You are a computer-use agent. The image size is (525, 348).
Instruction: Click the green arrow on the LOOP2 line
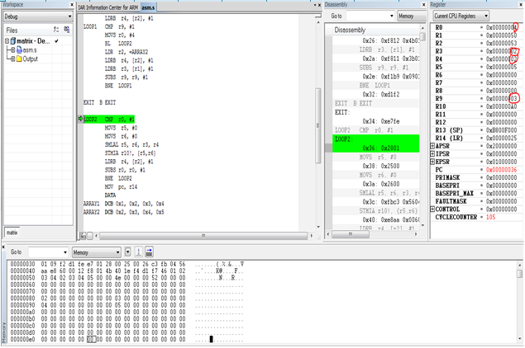coord(80,119)
